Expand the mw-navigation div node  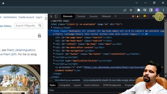pos(54,50)
